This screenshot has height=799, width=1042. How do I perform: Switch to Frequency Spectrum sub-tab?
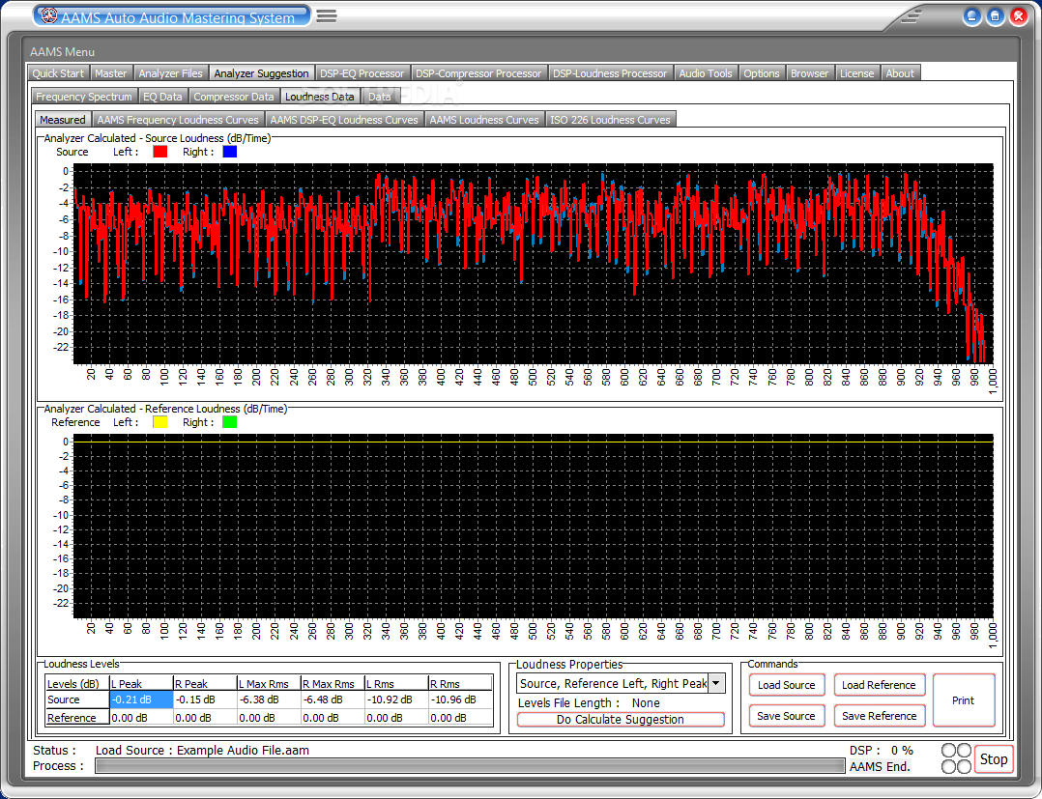click(84, 97)
